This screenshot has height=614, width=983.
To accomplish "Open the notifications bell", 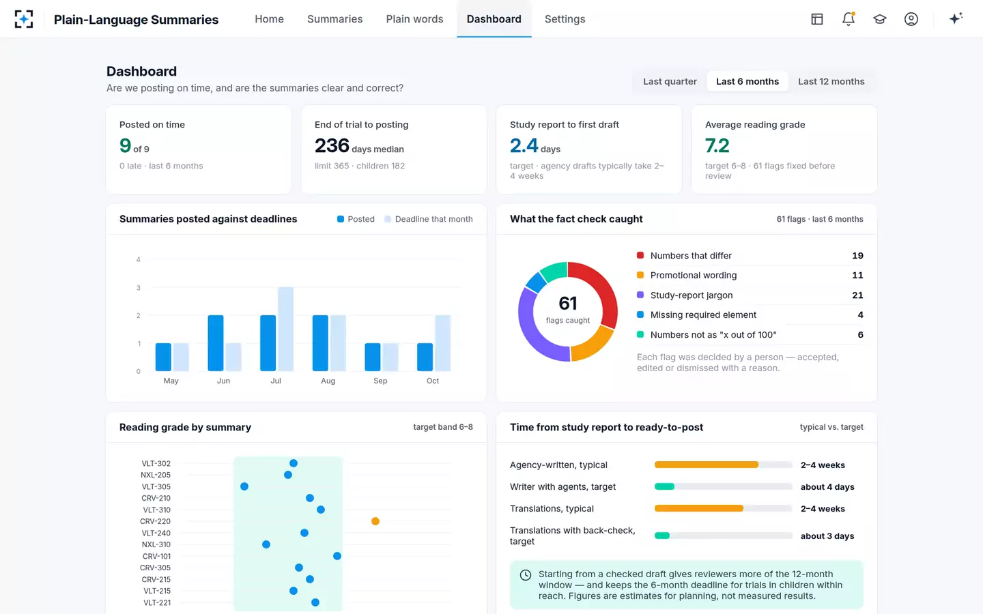I will point(849,19).
